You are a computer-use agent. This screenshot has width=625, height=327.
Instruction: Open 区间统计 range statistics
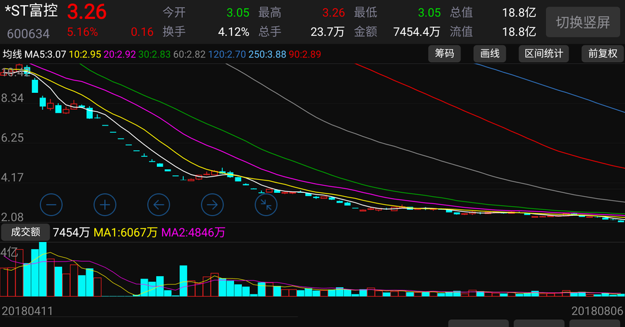tap(544, 54)
